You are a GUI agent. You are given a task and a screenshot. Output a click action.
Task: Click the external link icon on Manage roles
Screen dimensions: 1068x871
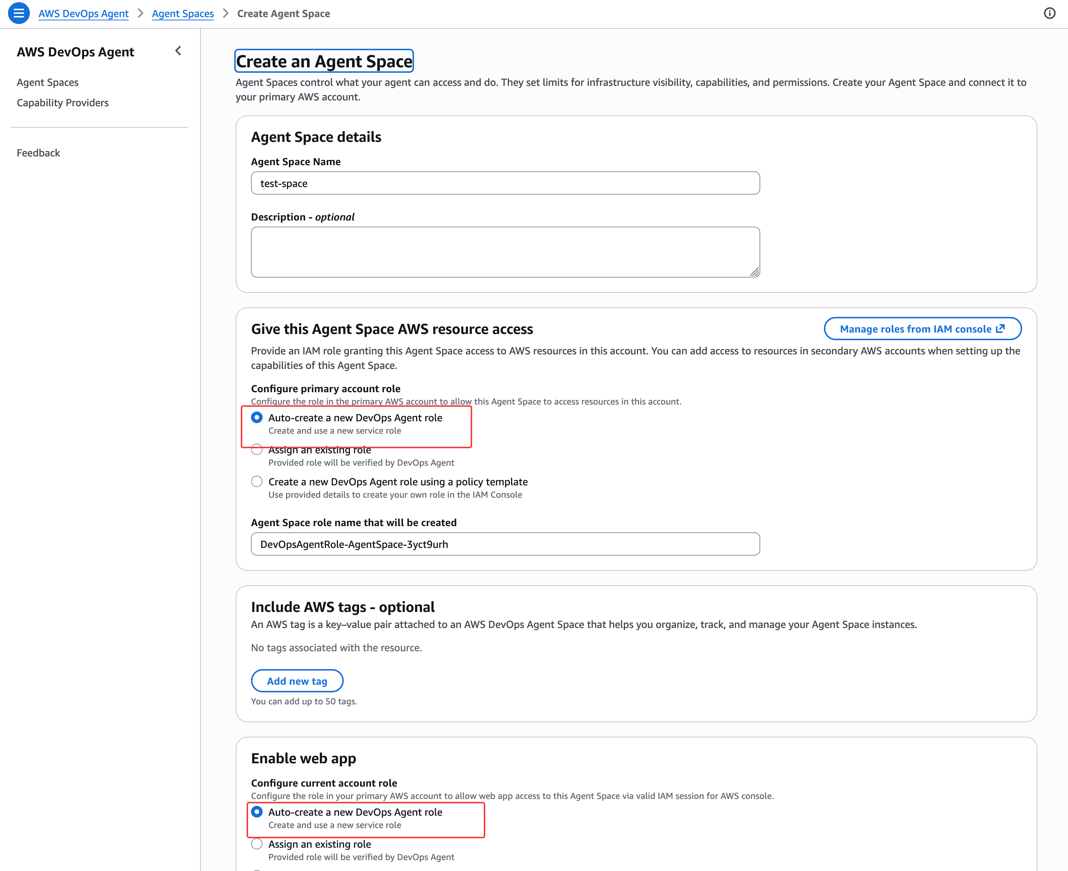point(1000,329)
